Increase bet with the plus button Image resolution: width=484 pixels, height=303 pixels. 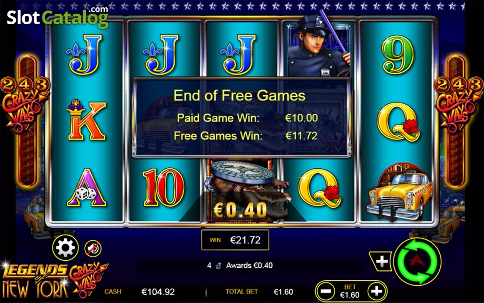(376, 291)
